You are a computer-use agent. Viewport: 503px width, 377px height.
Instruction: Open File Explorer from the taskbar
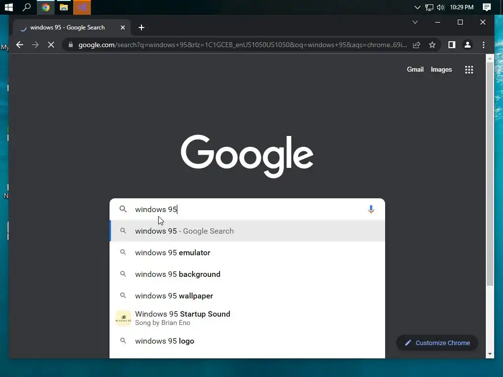pyautogui.click(x=63, y=7)
